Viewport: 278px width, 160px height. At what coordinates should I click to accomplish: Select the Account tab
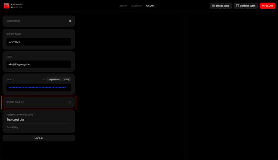151,6
